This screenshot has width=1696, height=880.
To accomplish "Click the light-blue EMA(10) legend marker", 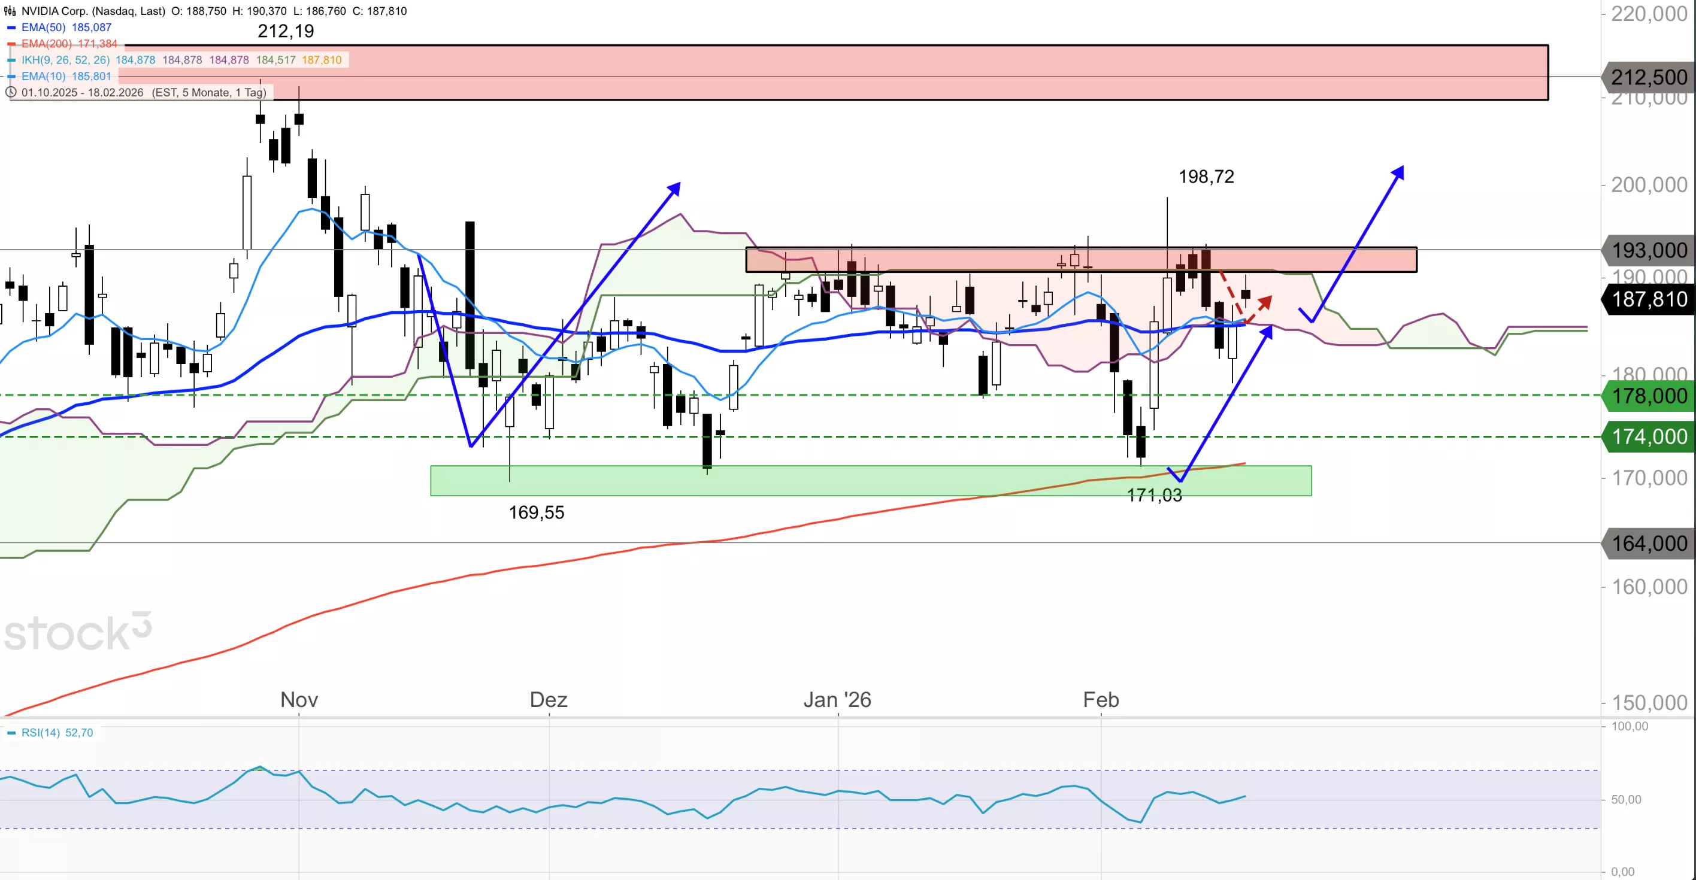I will tap(11, 77).
